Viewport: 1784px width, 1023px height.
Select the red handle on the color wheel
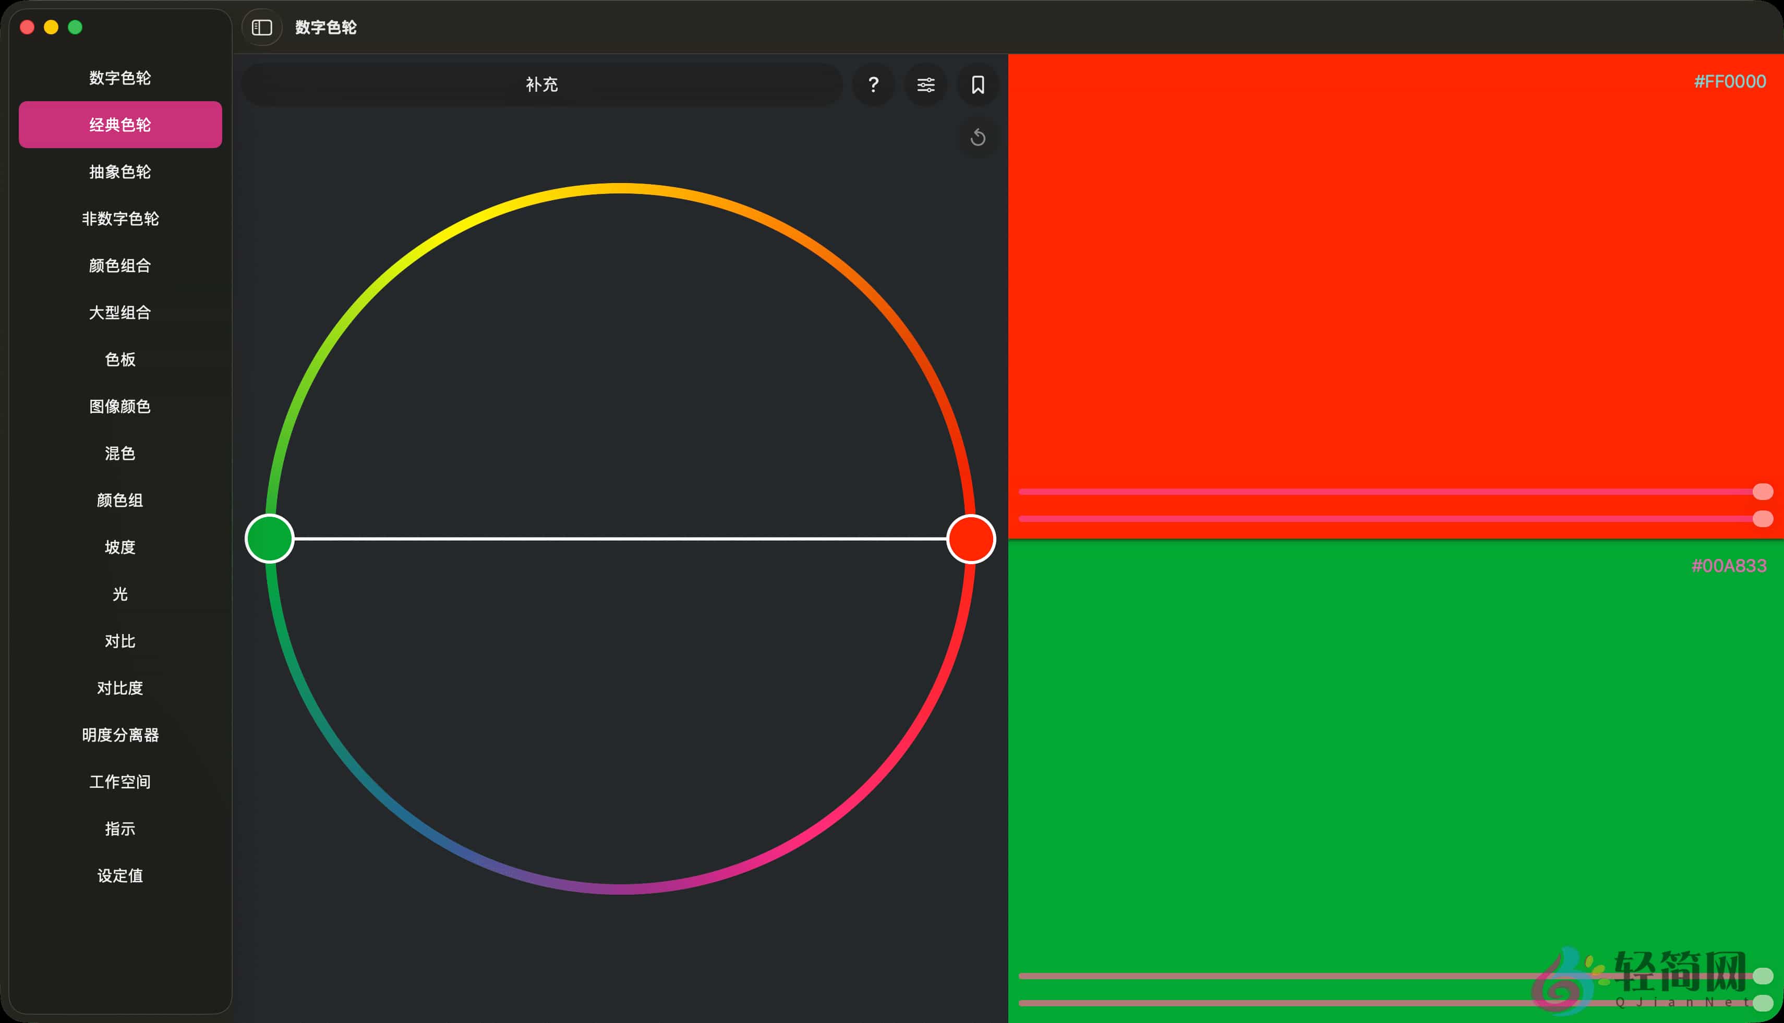(971, 539)
